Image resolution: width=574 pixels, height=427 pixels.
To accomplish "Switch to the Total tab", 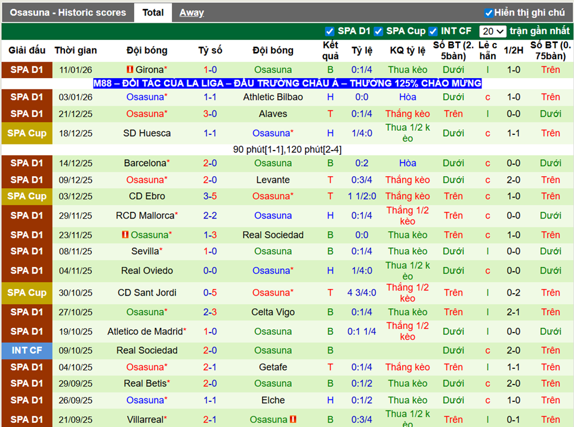I will pyautogui.click(x=153, y=13).
